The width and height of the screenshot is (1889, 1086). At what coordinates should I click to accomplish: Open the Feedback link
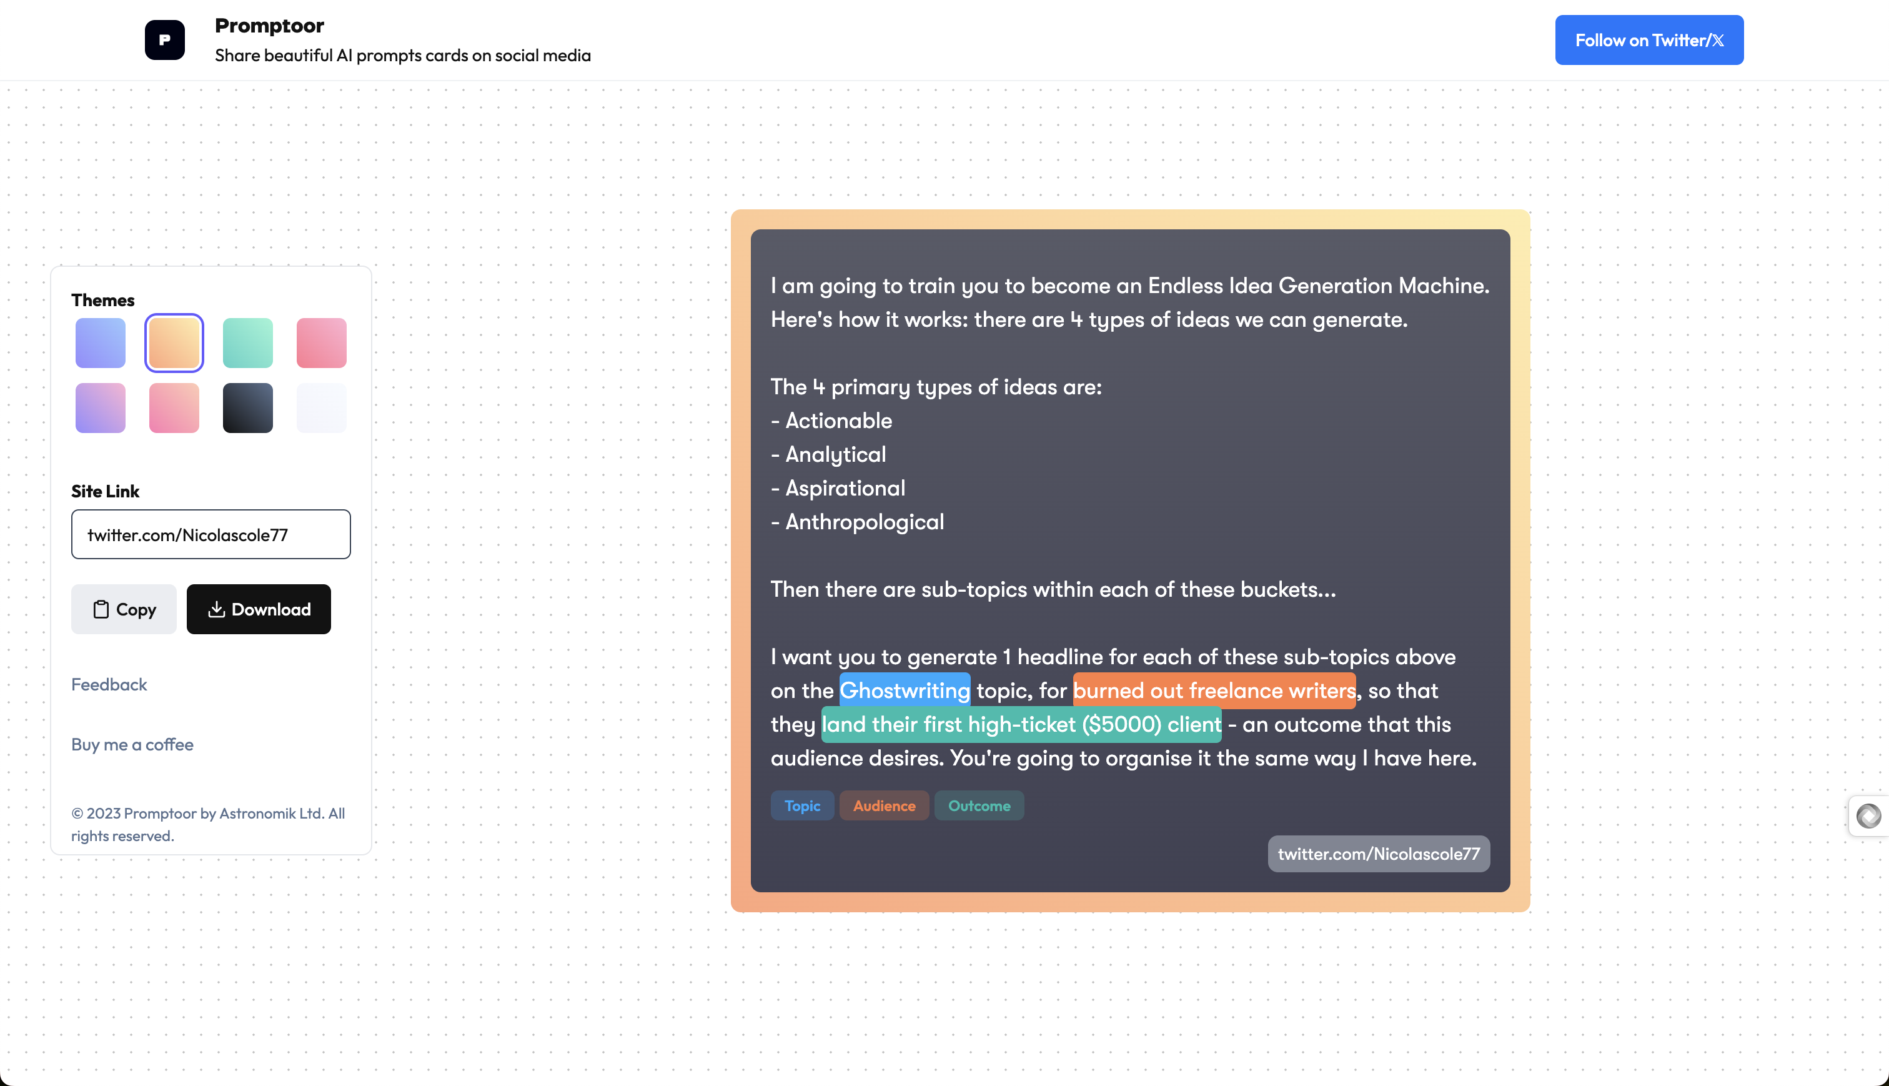point(109,684)
